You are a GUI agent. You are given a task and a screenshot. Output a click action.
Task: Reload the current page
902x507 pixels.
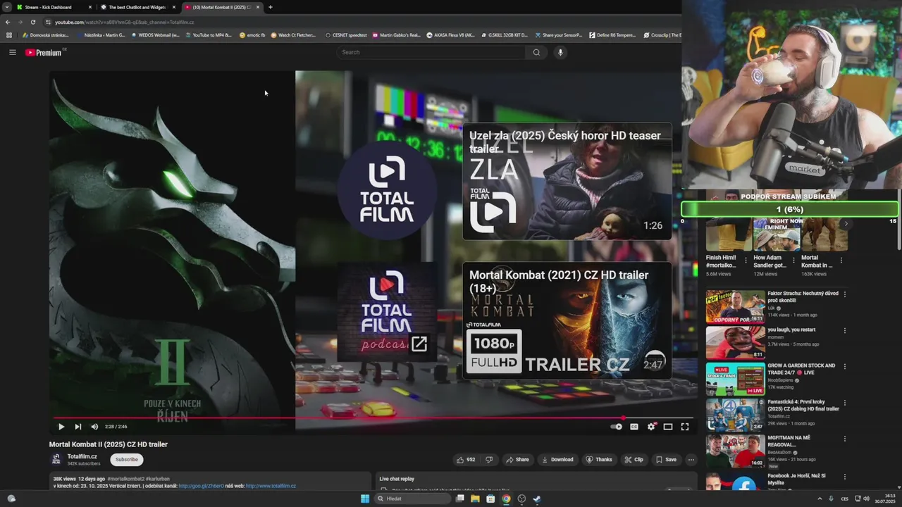(x=32, y=22)
